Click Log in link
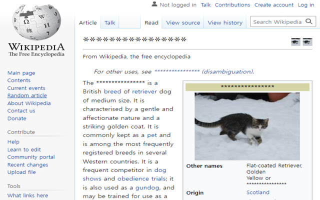The height and width of the screenshot is (200, 320). (x=306, y=4)
